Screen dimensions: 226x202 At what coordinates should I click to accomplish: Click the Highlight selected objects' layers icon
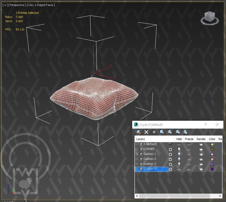[170, 132]
